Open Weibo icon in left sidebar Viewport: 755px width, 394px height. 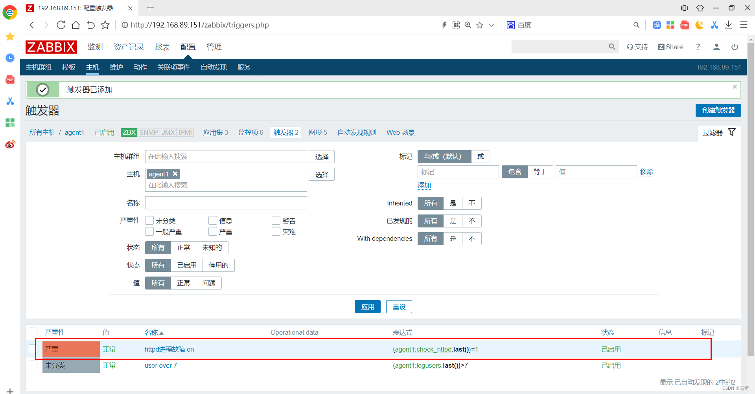coord(10,145)
